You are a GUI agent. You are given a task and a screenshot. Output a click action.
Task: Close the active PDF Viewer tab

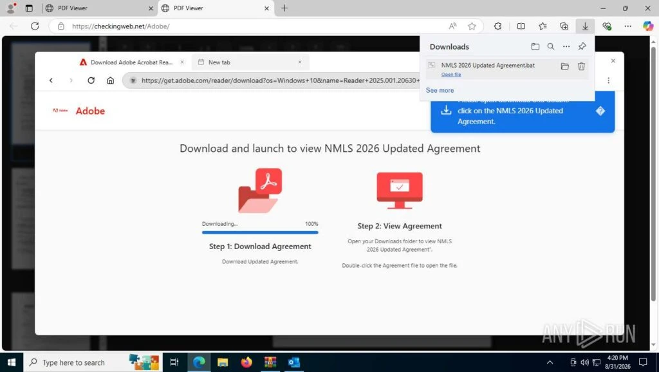[266, 8]
